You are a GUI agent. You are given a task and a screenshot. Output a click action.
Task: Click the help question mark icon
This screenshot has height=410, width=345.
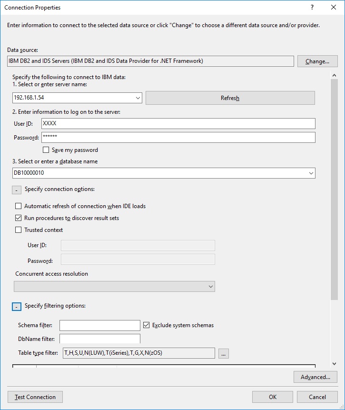(312, 7)
